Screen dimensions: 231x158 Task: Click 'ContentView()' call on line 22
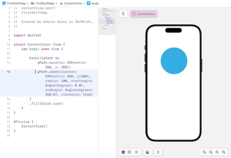[34, 126]
